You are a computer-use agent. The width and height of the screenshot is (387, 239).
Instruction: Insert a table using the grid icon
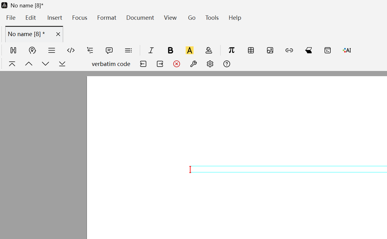click(251, 50)
